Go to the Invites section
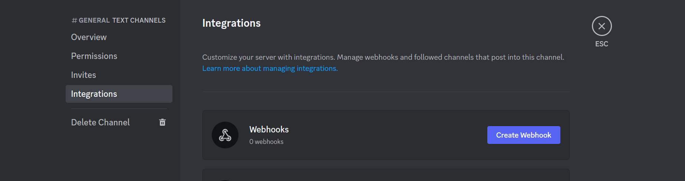Viewport: 685px width, 181px height. click(x=83, y=75)
